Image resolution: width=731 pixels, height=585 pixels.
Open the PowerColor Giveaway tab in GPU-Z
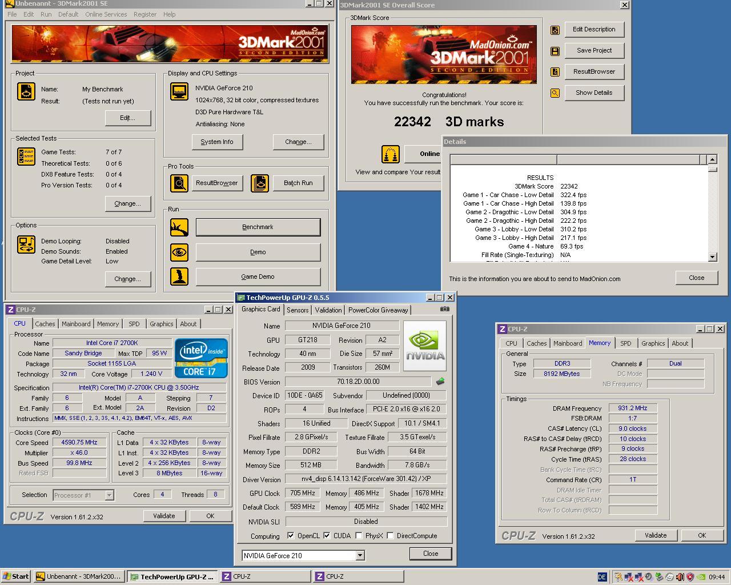click(378, 310)
